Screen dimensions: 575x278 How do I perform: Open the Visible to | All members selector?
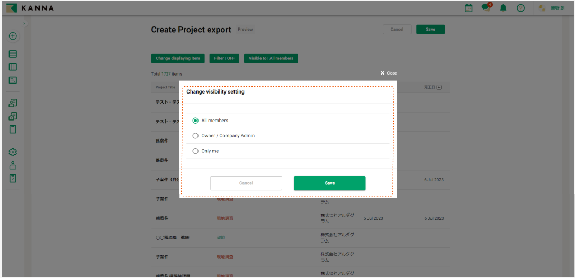271,58
